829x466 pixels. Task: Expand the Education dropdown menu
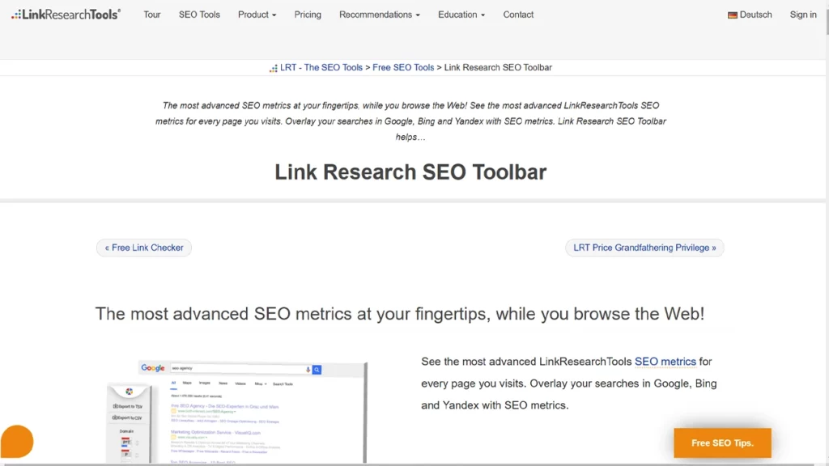[461, 15]
